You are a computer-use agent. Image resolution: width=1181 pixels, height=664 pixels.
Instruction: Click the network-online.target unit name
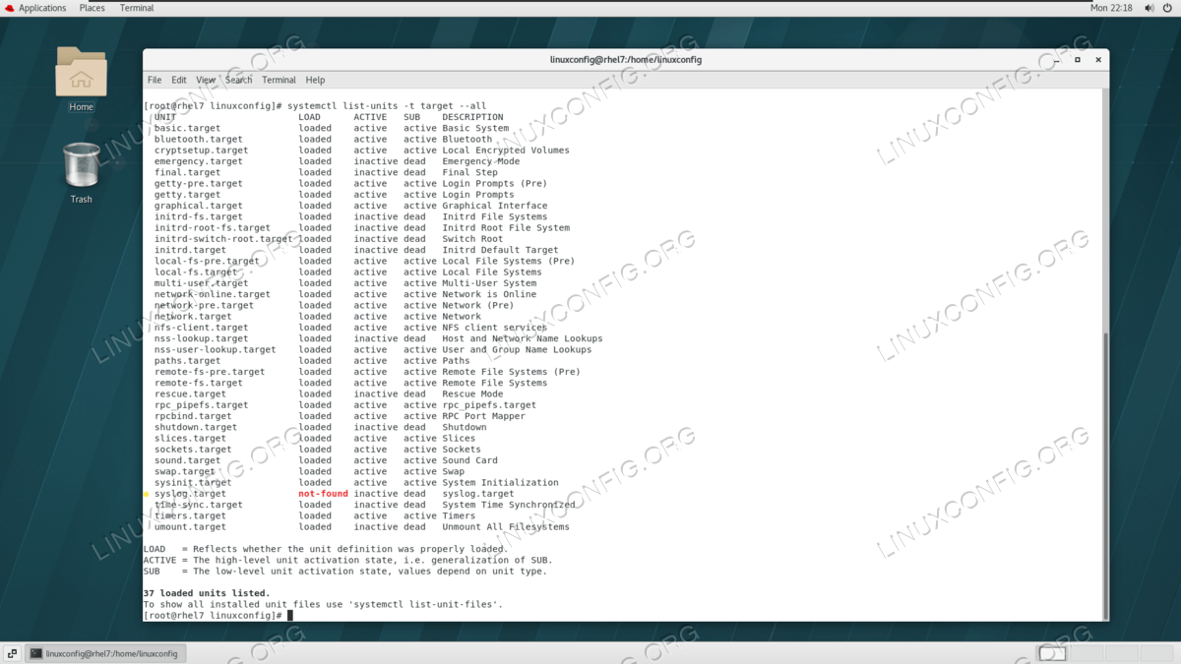213,294
